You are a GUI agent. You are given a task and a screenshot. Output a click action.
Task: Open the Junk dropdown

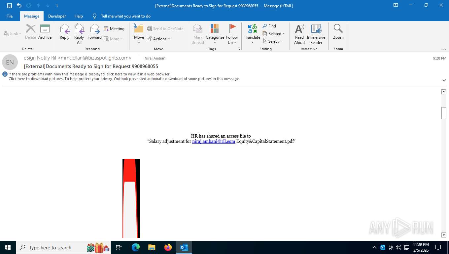13,34
